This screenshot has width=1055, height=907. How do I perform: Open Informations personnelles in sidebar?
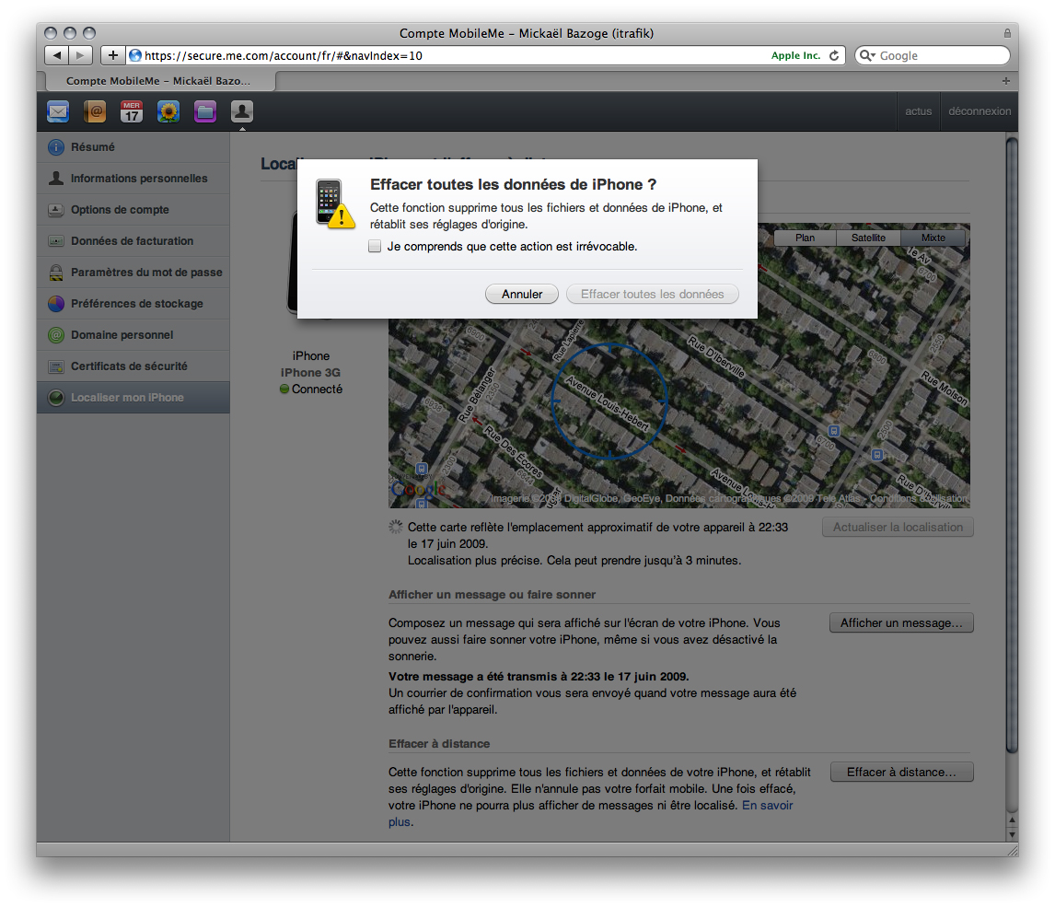[x=133, y=179]
